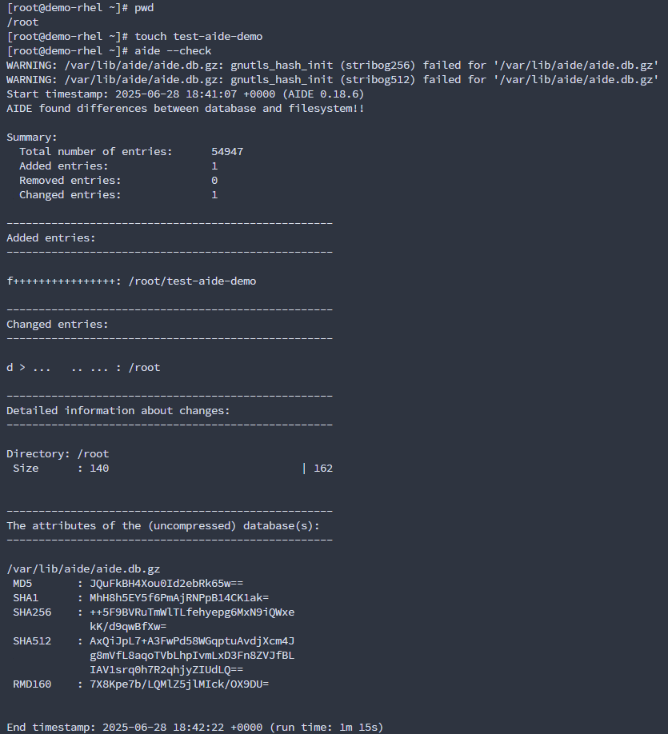Click the stribog256 warning line
Image resolution: width=668 pixels, height=734 pixels.
pos(332,65)
